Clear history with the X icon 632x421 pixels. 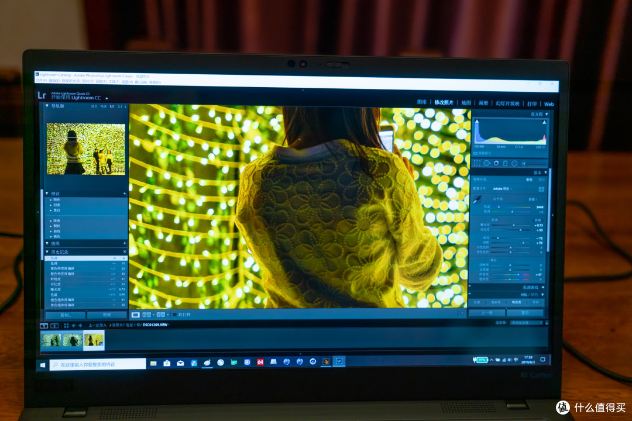pos(125,252)
